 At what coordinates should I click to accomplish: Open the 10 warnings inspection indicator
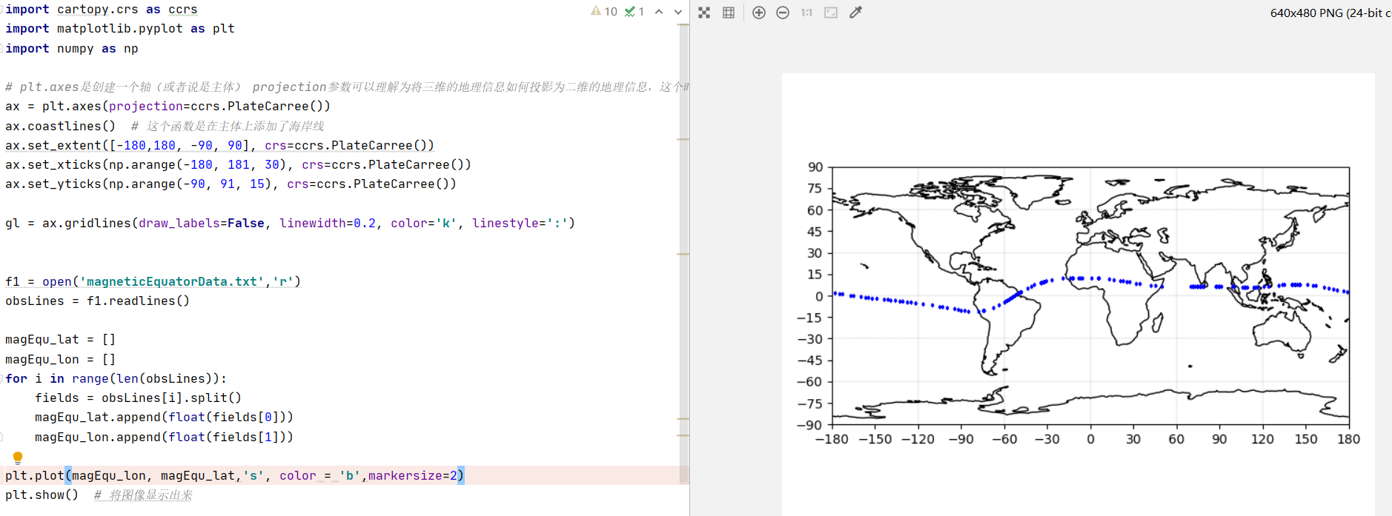(x=604, y=11)
